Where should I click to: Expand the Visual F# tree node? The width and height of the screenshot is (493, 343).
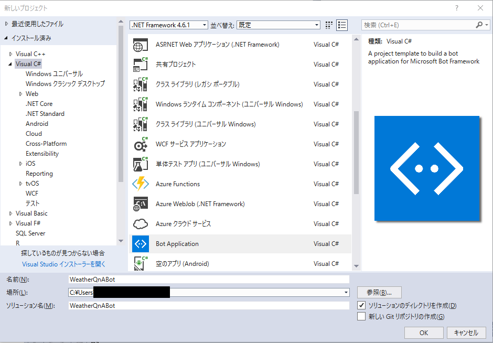tap(10, 223)
